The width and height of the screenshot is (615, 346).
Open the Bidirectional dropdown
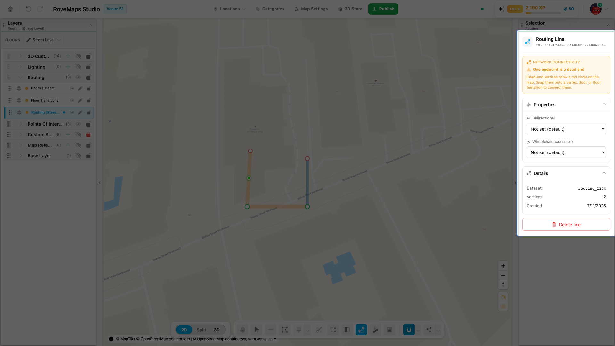click(x=566, y=129)
